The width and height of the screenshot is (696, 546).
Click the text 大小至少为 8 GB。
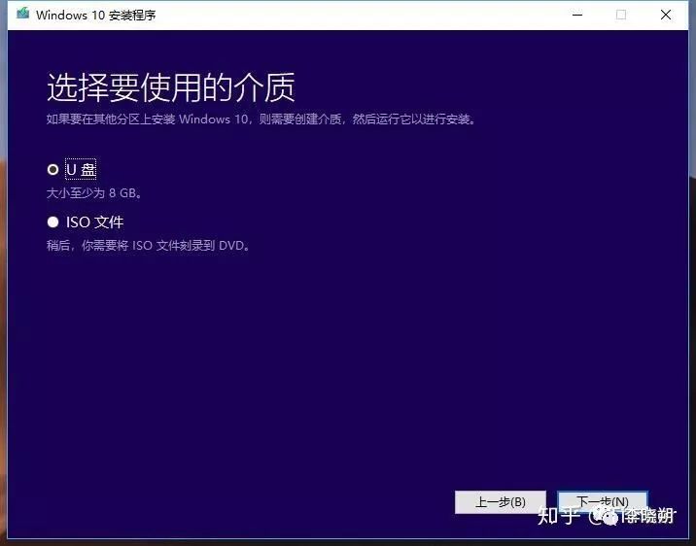click(94, 193)
